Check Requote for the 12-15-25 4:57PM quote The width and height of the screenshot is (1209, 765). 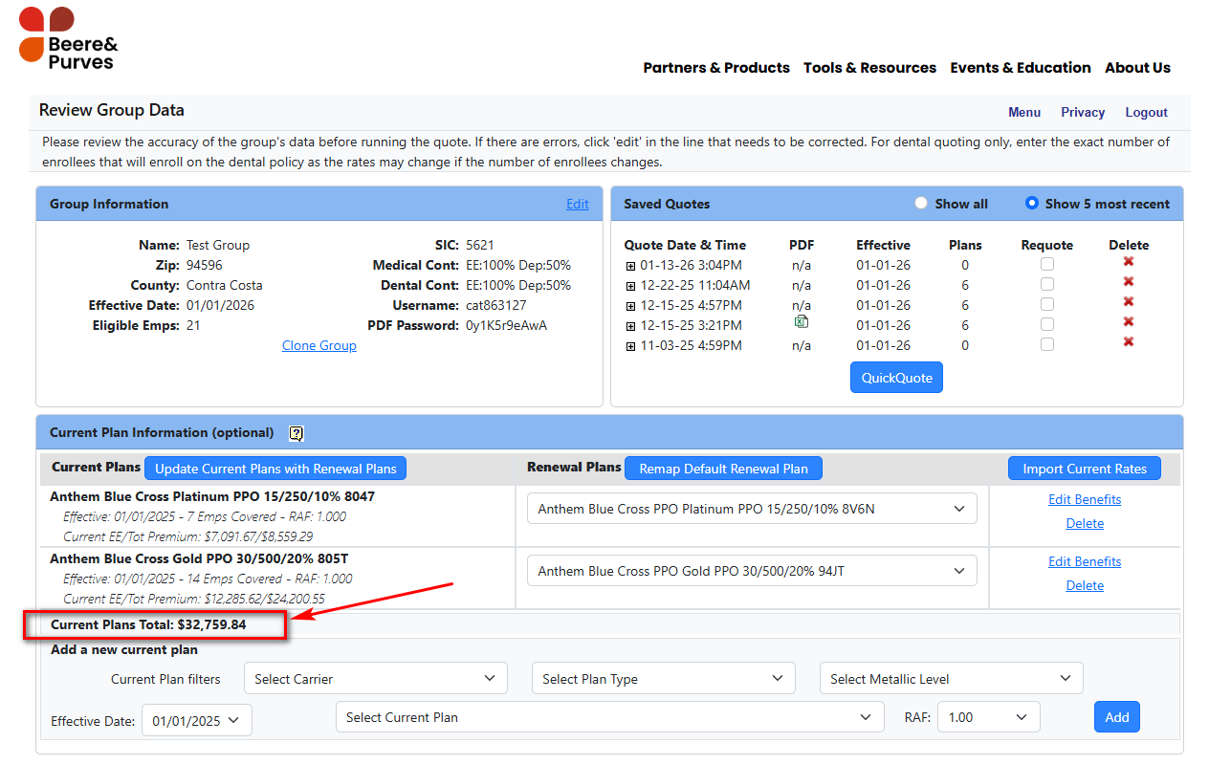click(x=1047, y=304)
